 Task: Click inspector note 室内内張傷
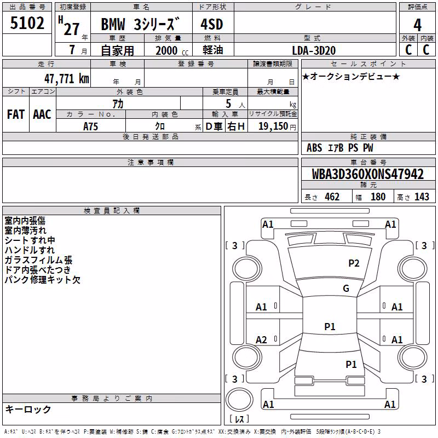(25, 221)
